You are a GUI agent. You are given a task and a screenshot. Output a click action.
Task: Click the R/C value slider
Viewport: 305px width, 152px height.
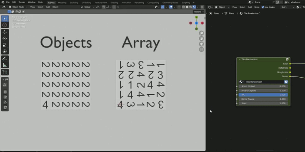pos(263,95)
